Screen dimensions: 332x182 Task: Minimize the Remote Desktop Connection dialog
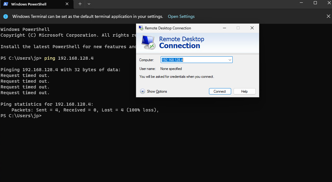[224, 28]
